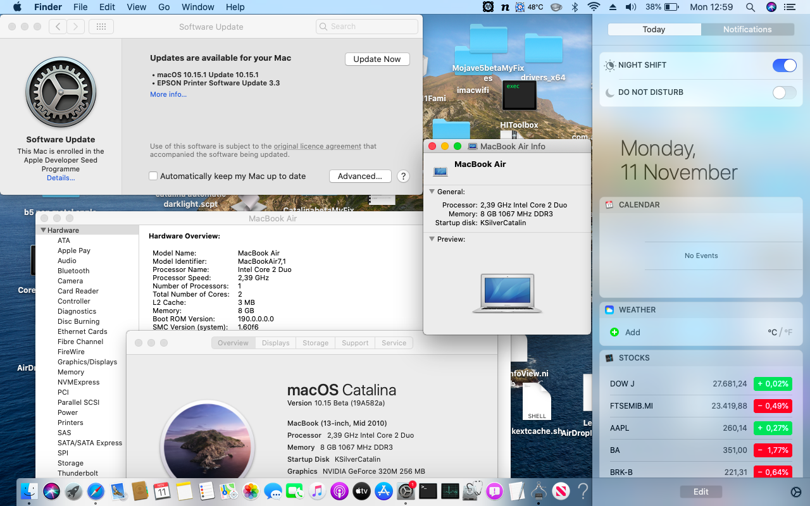Open Finder from the dock
The height and width of the screenshot is (506, 810).
point(29,490)
